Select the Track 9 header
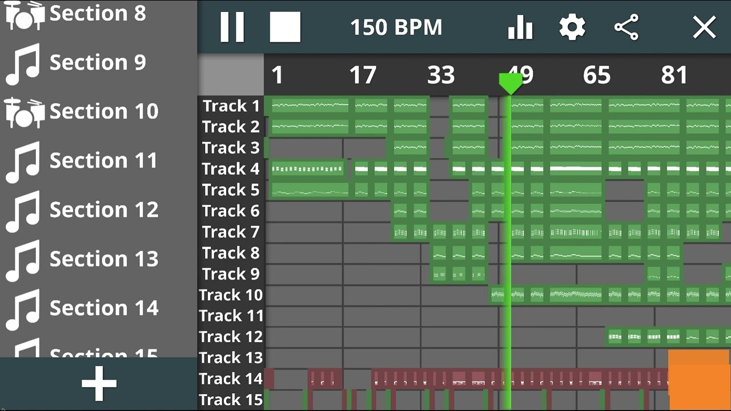731x411 pixels. (x=231, y=274)
